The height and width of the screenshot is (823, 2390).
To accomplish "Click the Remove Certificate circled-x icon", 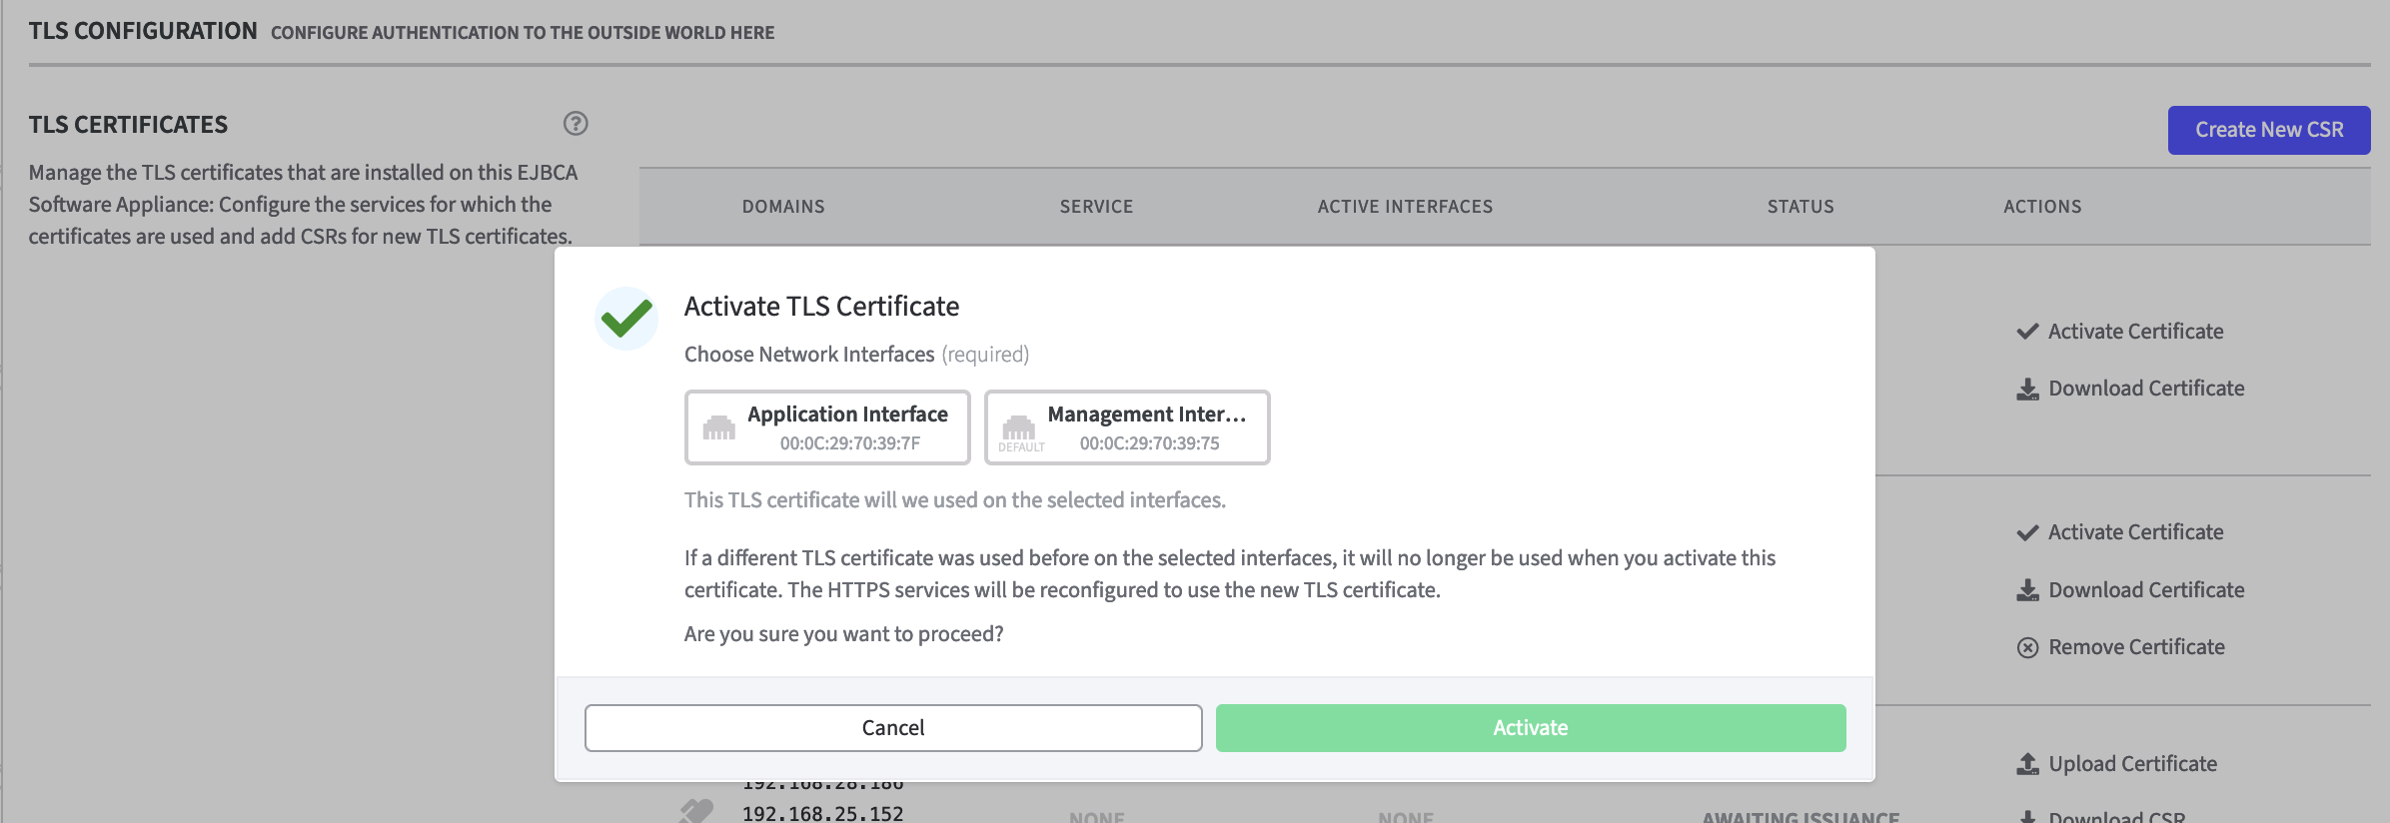I will coord(2027,648).
